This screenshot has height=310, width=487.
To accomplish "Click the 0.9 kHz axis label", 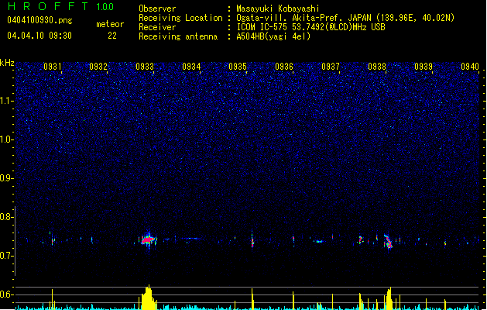I will pyautogui.click(x=6, y=178).
